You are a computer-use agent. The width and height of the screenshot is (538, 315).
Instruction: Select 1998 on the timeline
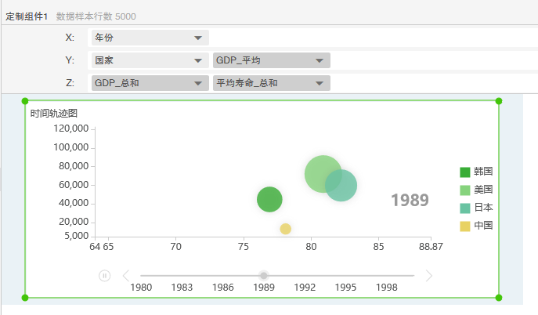387,288
